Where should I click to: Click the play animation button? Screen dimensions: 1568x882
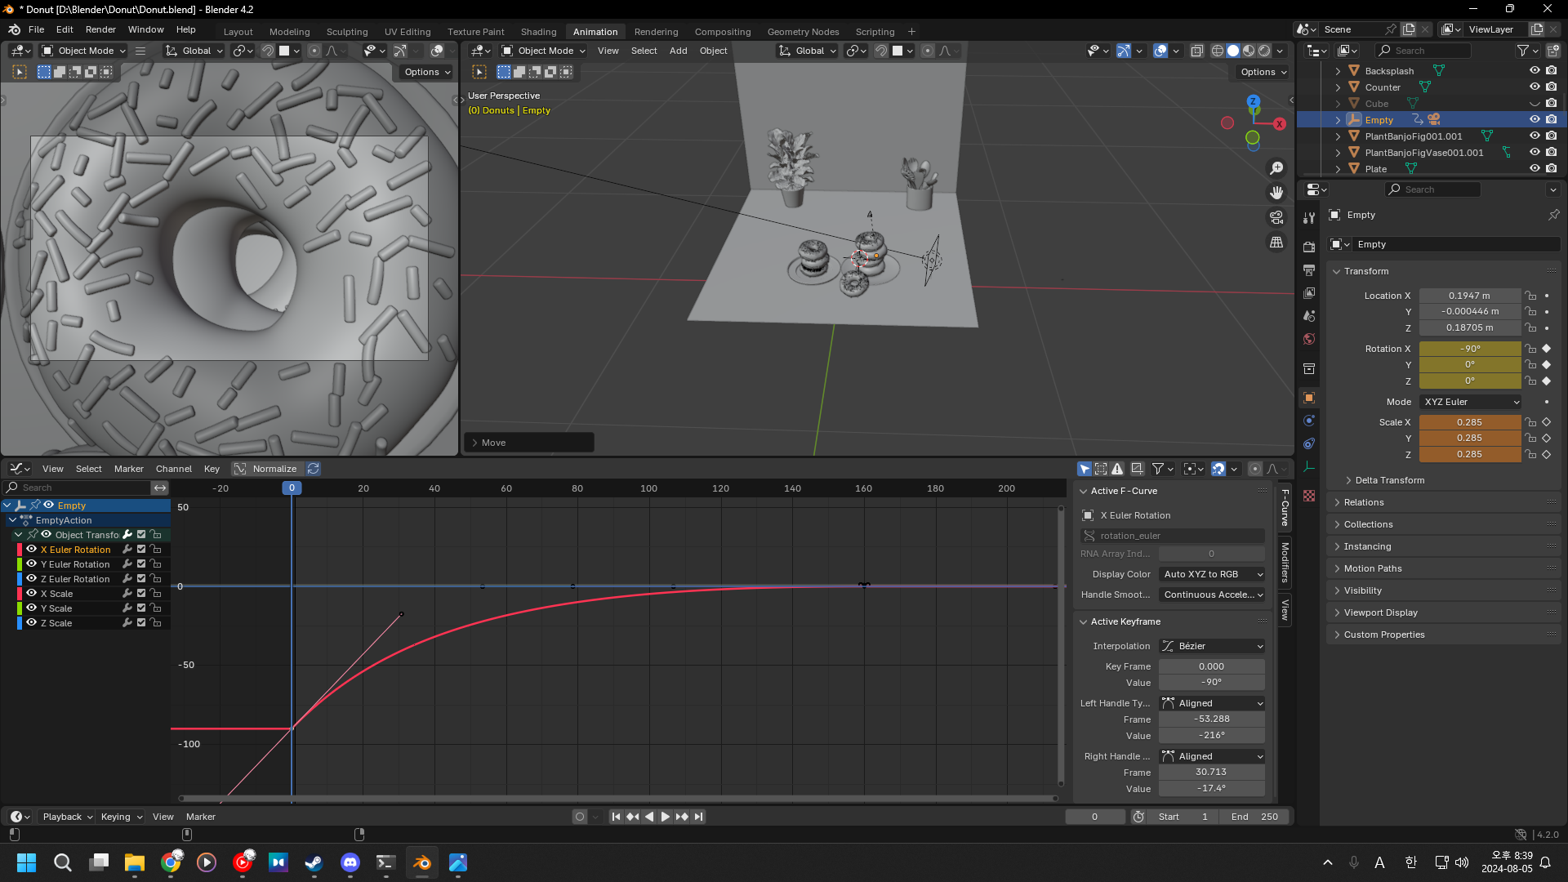(x=666, y=817)
